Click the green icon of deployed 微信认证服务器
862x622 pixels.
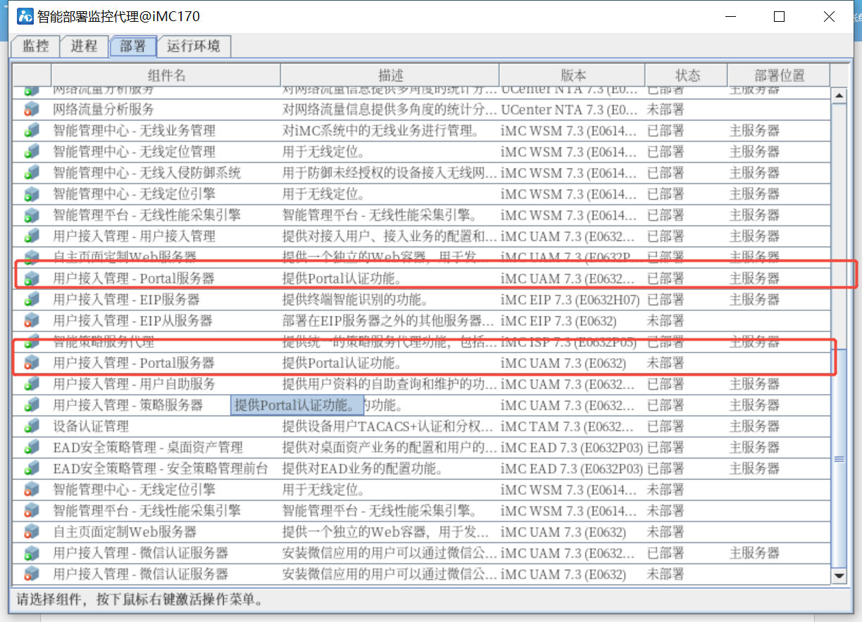(32, 553)
